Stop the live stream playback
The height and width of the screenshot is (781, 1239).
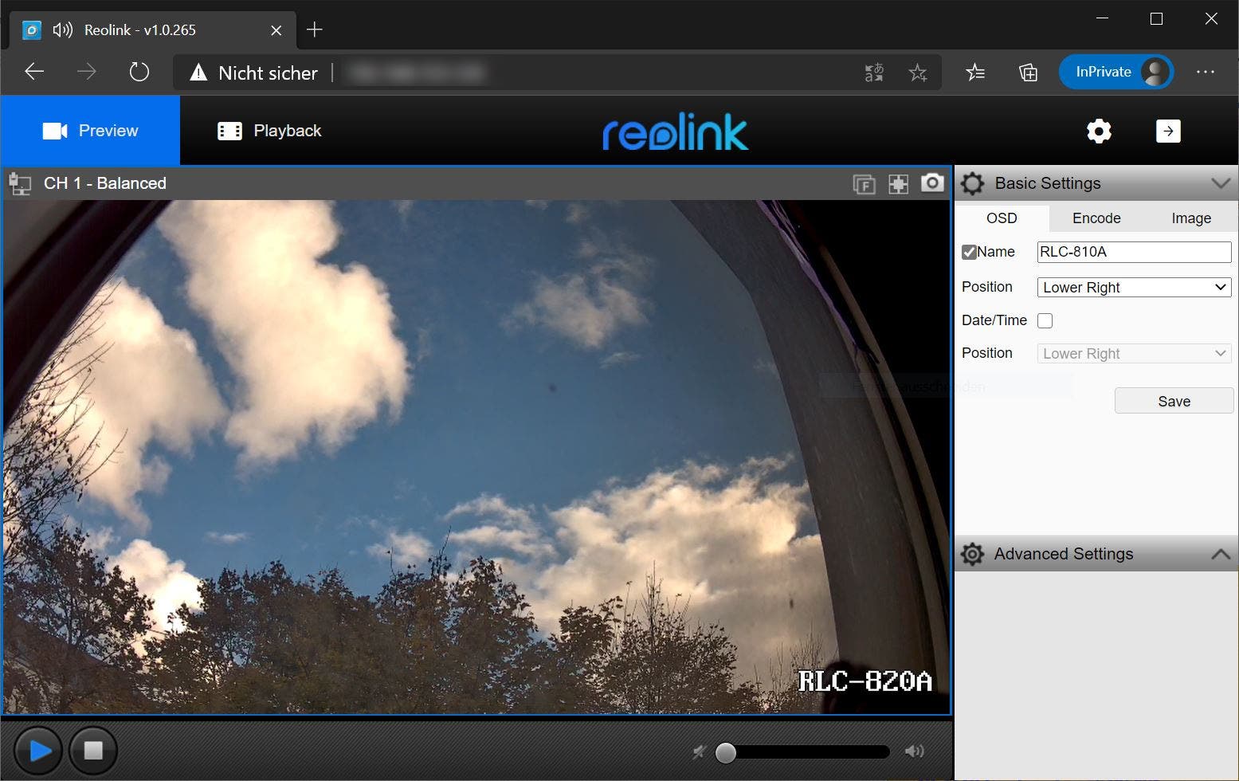click(93, 751)
